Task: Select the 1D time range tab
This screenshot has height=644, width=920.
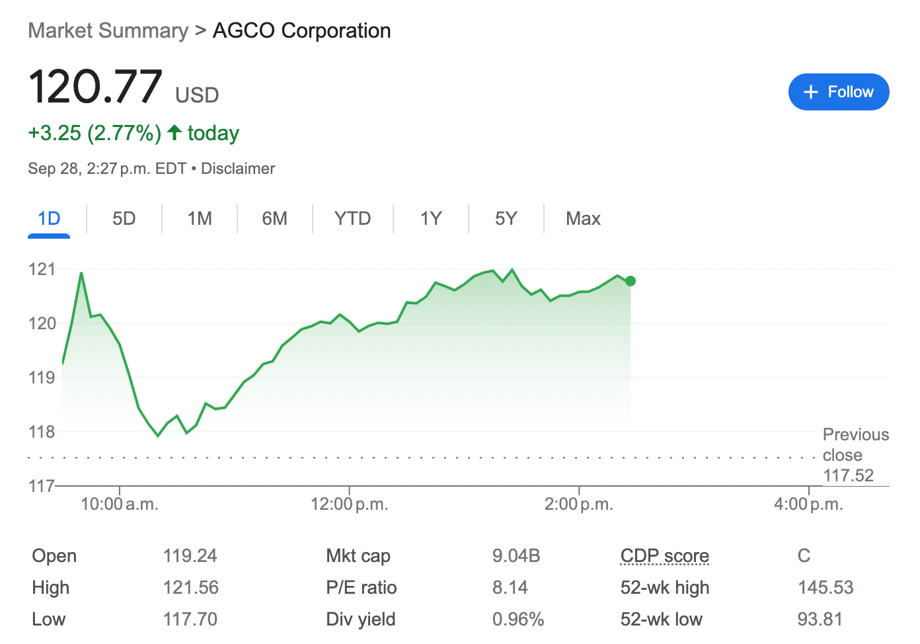Action: pyautogui.click(x=48, y=218)
